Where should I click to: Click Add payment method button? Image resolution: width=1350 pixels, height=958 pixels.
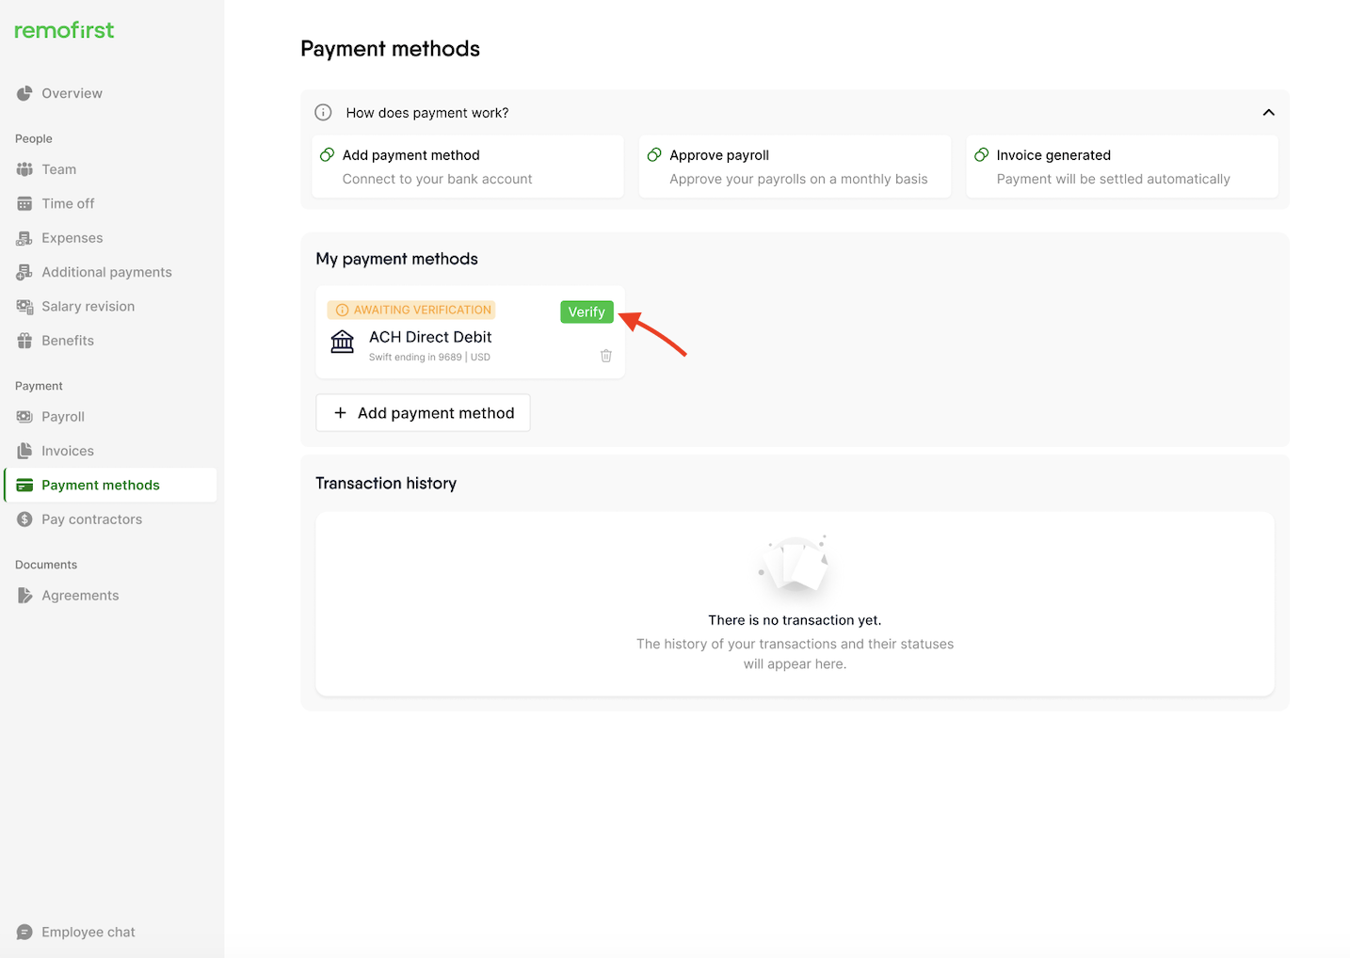pos(423,413)
